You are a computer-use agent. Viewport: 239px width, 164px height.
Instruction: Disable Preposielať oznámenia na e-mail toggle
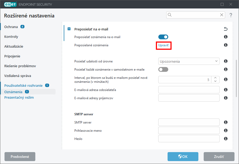163,37
